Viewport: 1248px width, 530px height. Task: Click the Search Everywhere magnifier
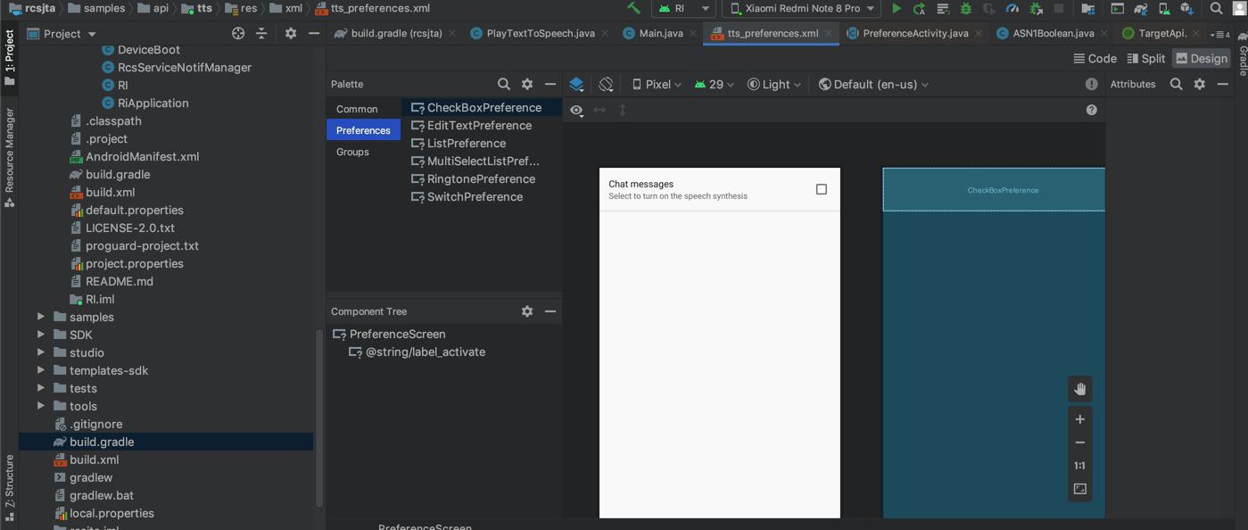[1216, 8]
